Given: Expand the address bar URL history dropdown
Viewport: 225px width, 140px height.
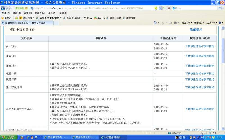Looking at the screenshot, I should click(160, 8).
